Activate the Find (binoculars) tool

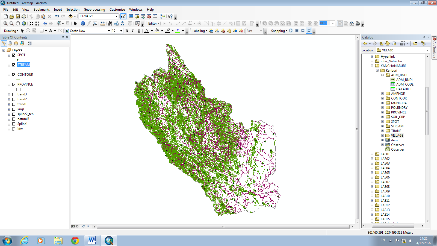(x=110, y=23)
